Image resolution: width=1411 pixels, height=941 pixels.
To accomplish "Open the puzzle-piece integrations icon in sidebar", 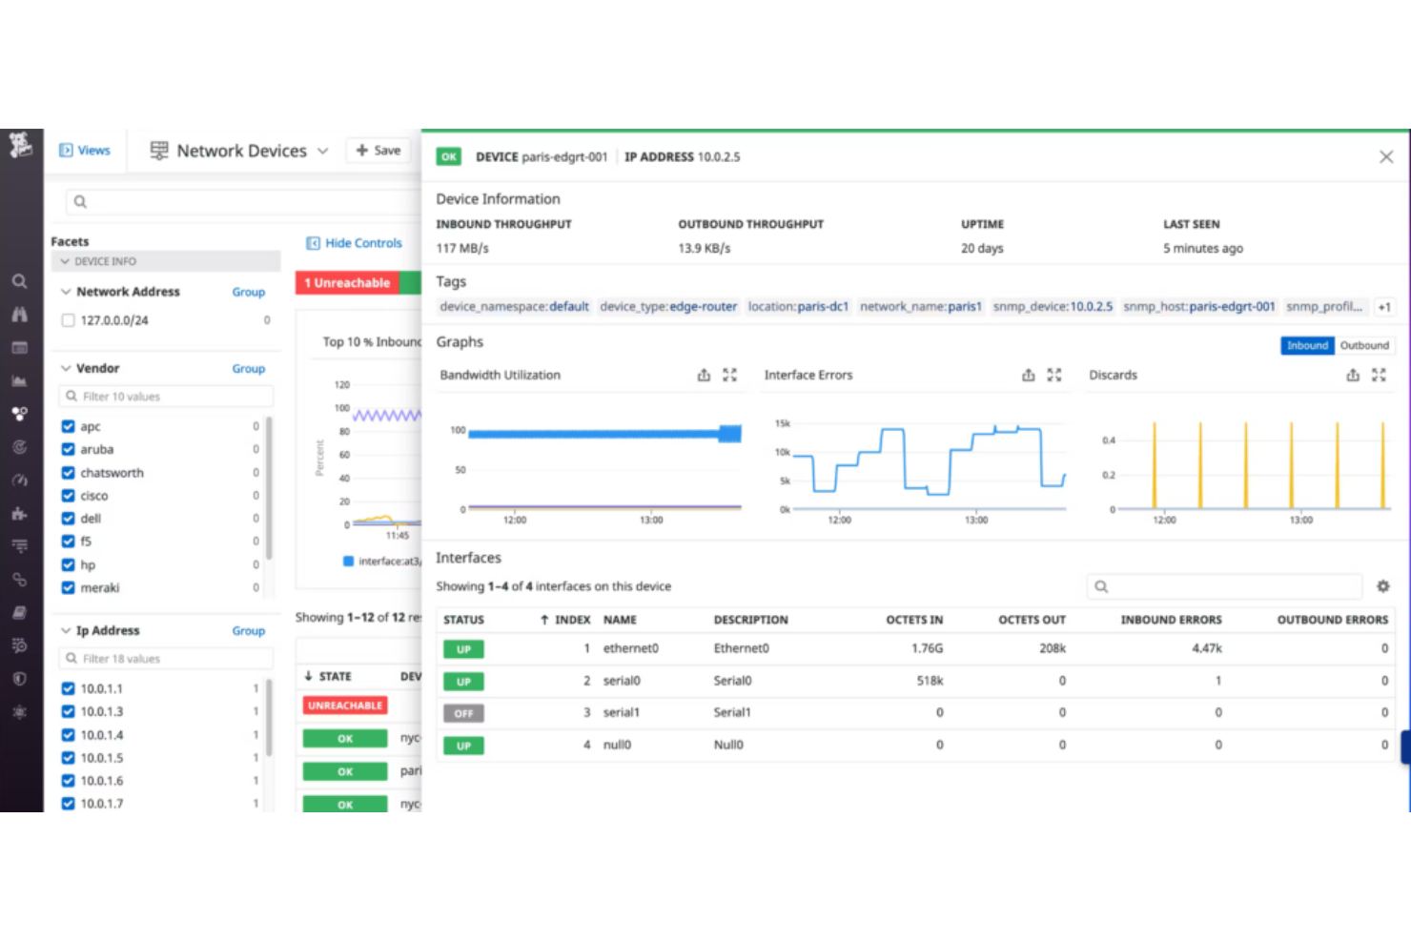I will click(x=19, y=513).
